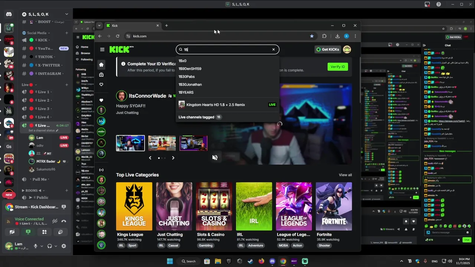Open Firefox from the taskbar
The width and height of the screenshot is (475, 267).
[x=261, y=261]
